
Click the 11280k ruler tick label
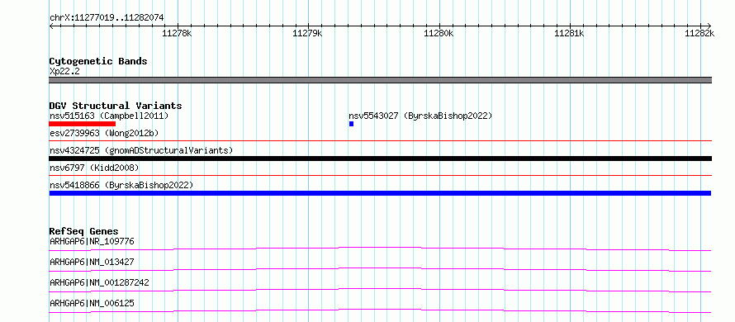[x=439, y=33]
